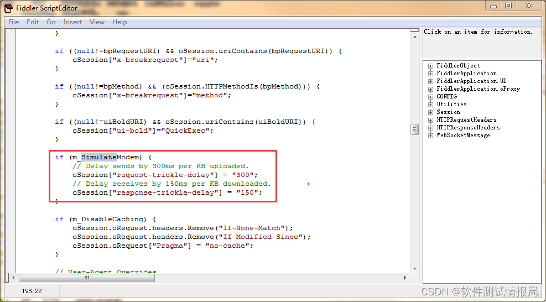The height and width of the screenshot is (302, 546).
Task: Select FiddlerApplication.UI tree item
Action: (471, 81)
